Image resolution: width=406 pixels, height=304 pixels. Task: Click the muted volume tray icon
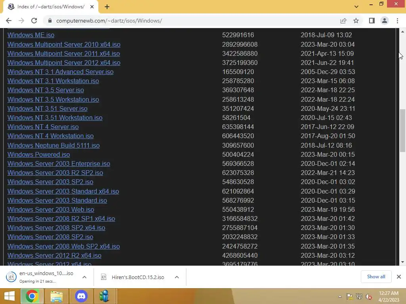tap(369, 296)
